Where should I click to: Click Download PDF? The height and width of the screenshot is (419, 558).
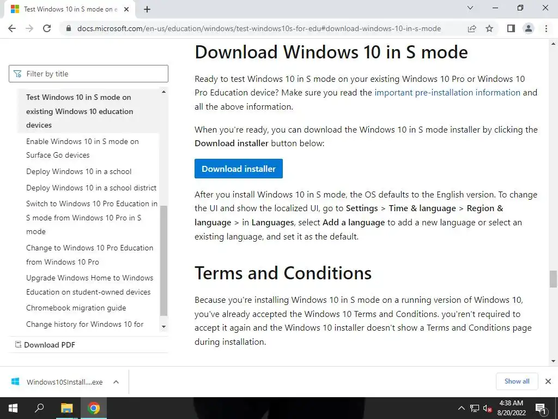pos(45,345)
